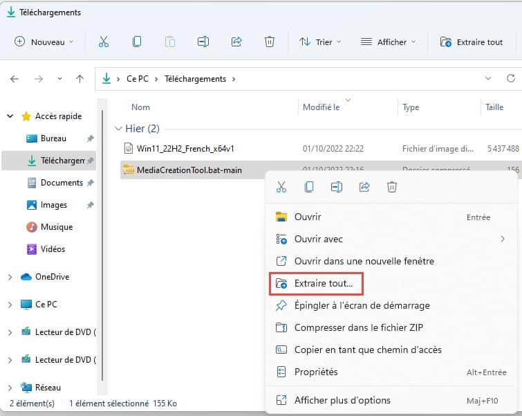Viewport: 522px width, 416px height.
Task: Choose Épingler à l'écran de démarrage
Action: [x=391, y=305]
